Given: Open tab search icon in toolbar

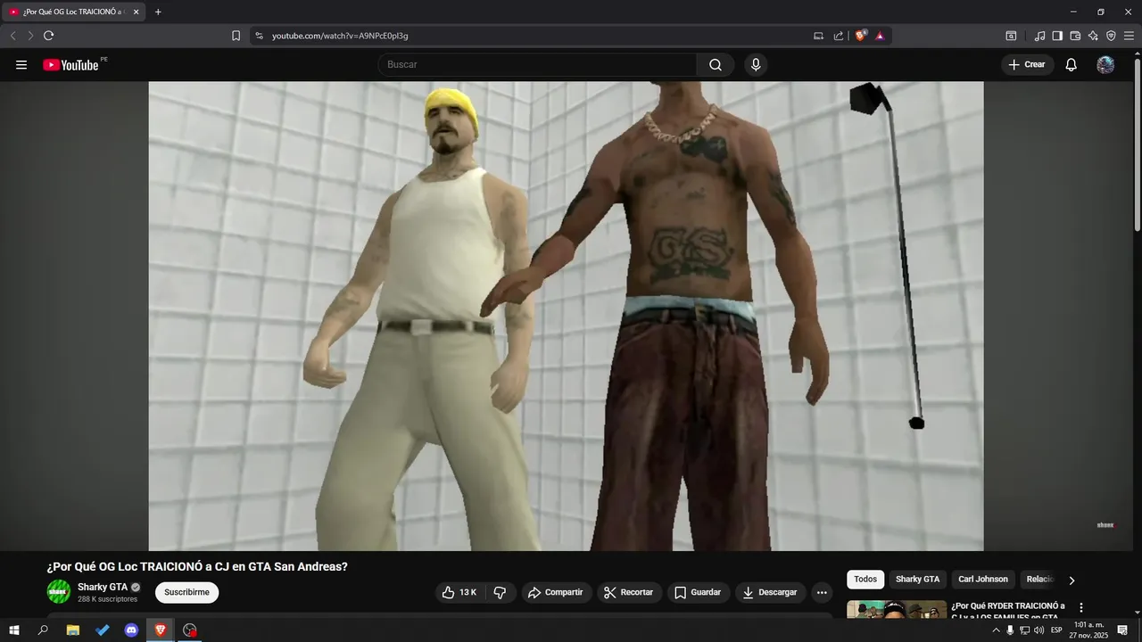Looking at the screenshot, I should [1011, 36].
